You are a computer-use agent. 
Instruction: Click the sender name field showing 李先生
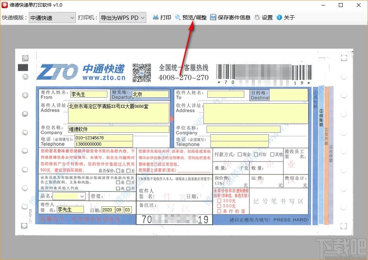(x=88, y=94)
